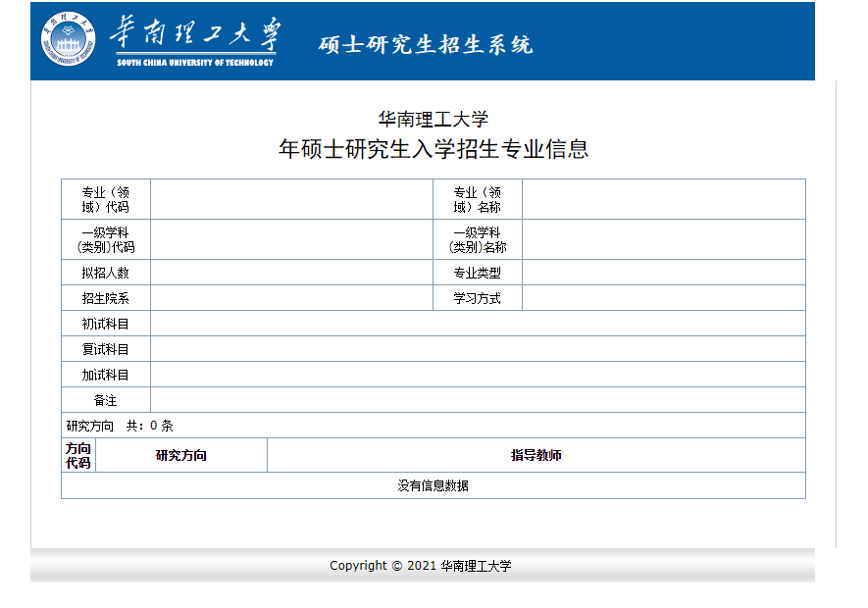Image resolution: width=868 pixels, height=608 pixels.
Task: Click the 一级学科(类别)名称 label cell
Action: pos(478,239)
